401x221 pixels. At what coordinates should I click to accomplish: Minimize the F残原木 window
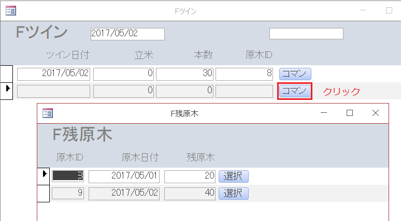click(324, 113)
